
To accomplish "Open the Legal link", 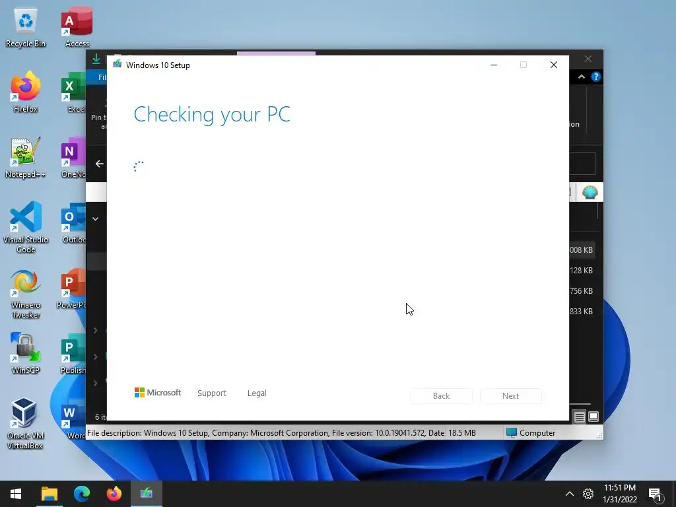I will tap(257, 393).
